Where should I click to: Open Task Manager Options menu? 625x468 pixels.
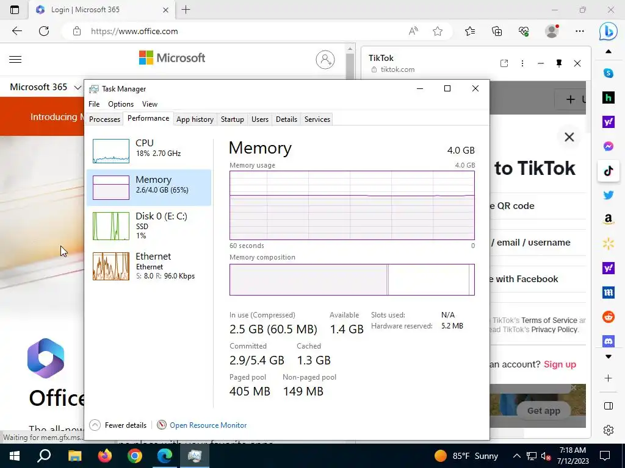tap(121, 104)
